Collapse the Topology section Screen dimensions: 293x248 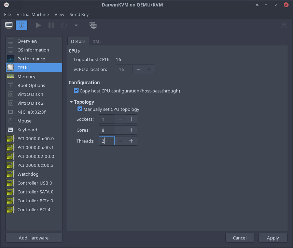[71, 102]
